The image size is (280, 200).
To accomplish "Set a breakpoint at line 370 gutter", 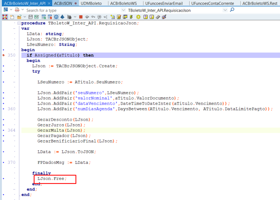I will pyautogui.click(x=4, y=163).
